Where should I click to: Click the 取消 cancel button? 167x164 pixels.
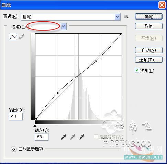coord(149,26)
